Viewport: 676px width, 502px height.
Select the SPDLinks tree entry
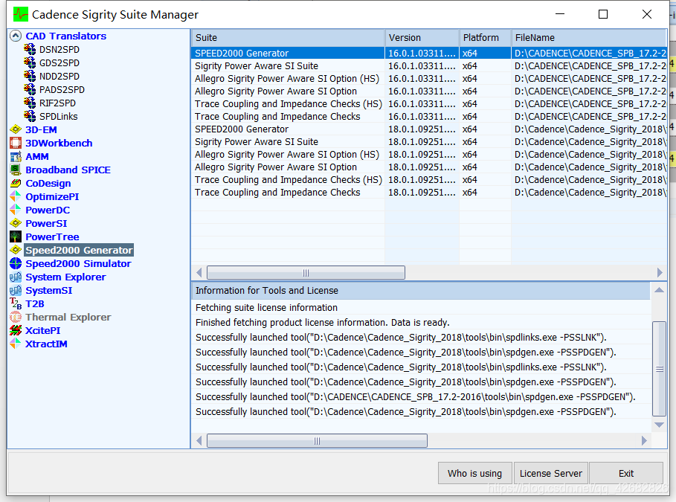(x=58, y=116)
